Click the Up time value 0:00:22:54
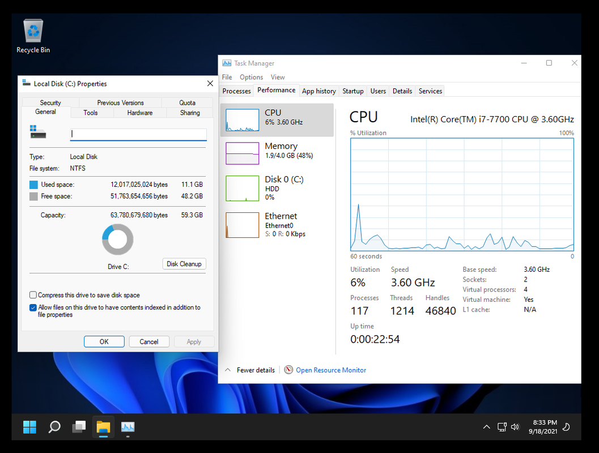Screen dimensions: 599x453 [375, 339]
